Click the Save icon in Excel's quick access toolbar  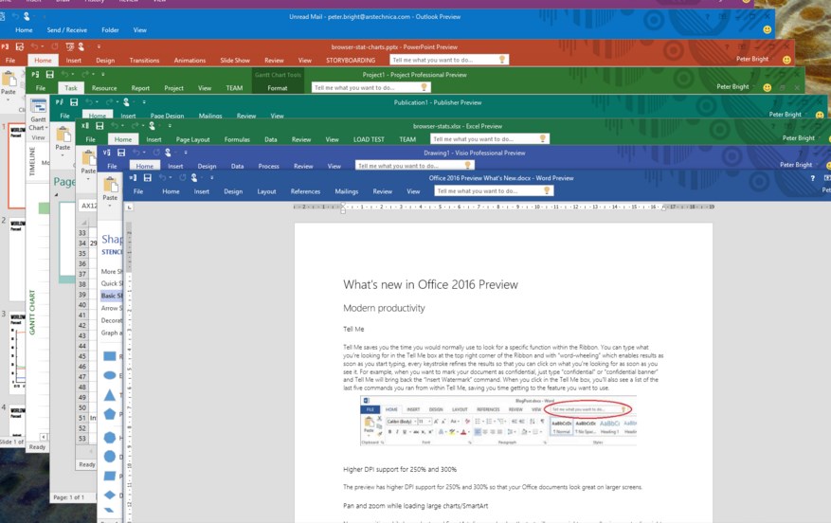click(99, 126)
